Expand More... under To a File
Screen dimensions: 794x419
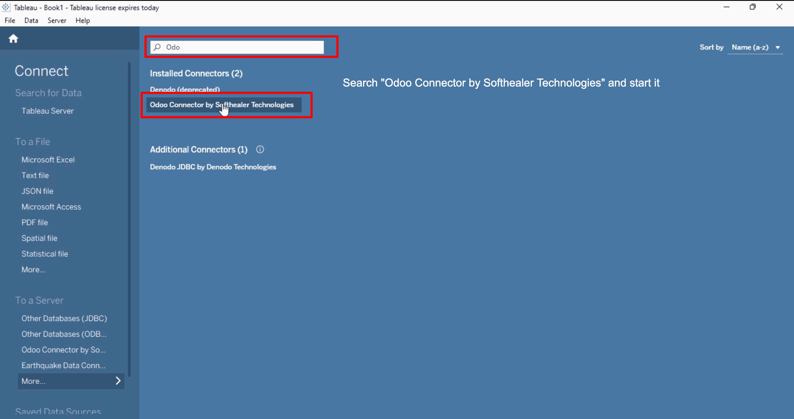pyautogui.click(x=33, y=270)
